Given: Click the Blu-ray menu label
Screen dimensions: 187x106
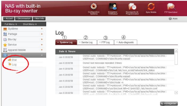Looking at the screenshot, I should [x=12, y=39].
